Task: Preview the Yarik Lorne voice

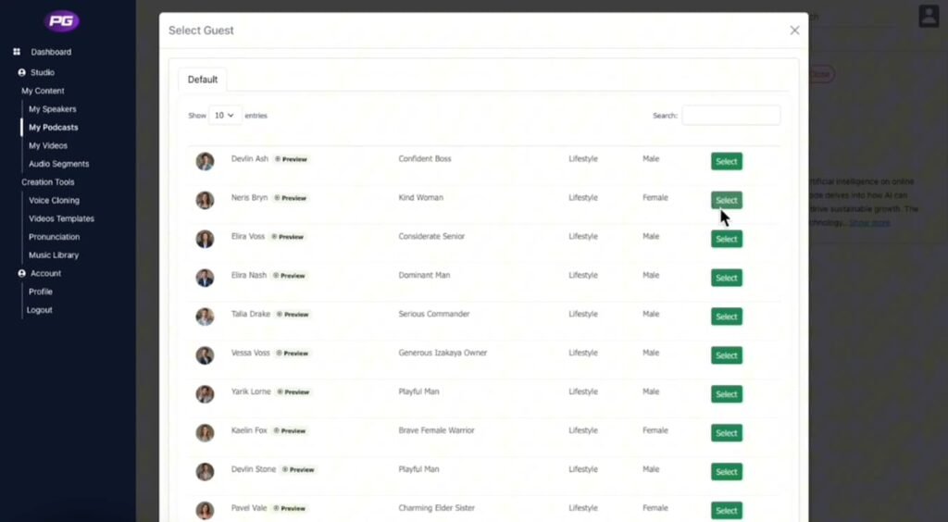Action: tap(294, 392)
